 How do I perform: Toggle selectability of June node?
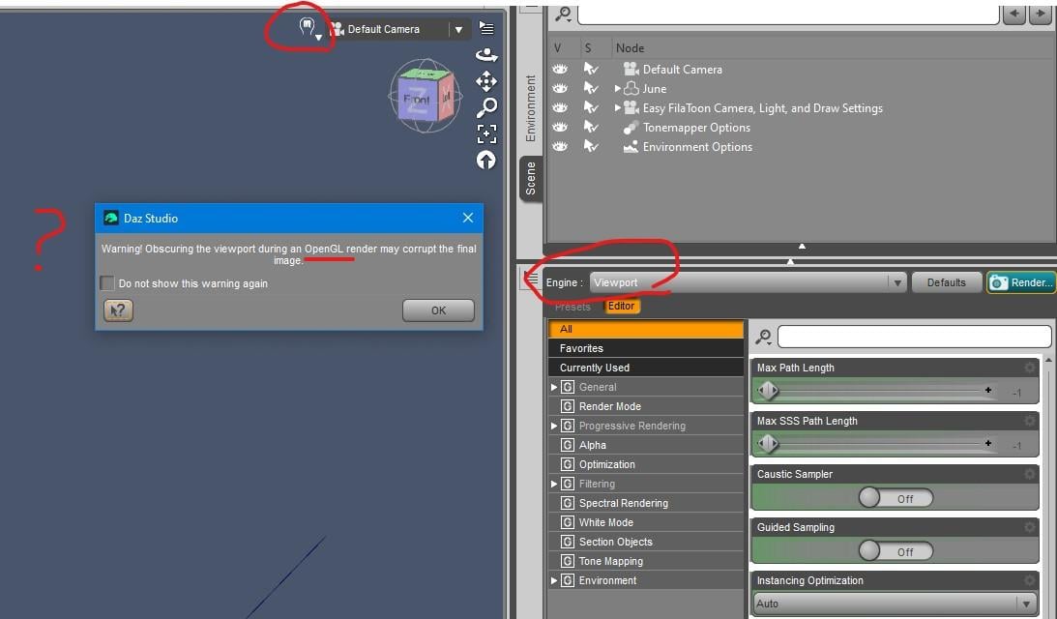point(591,88)
